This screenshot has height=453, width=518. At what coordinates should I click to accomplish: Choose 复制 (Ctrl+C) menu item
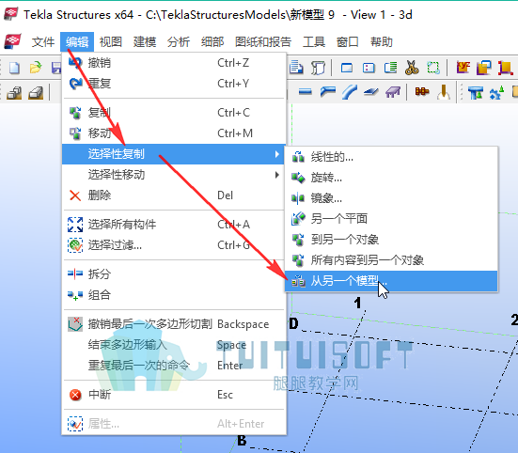pos(174,113)
